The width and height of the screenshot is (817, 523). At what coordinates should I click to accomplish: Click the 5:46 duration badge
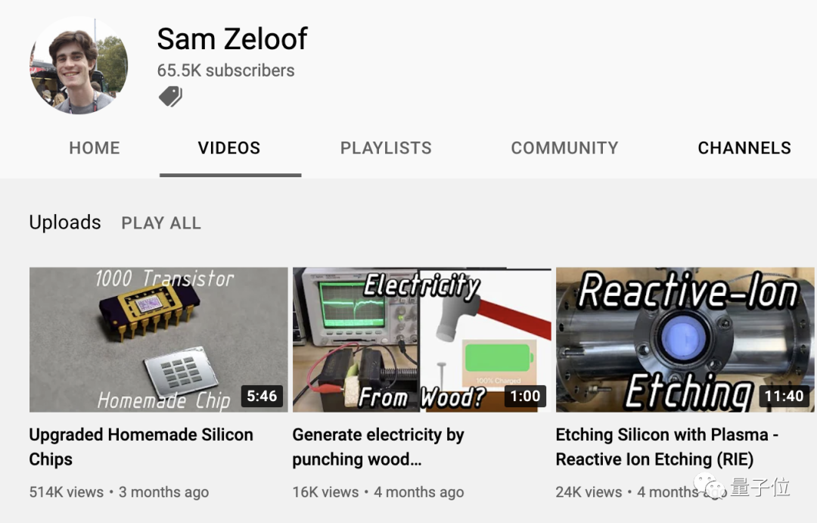262,397
